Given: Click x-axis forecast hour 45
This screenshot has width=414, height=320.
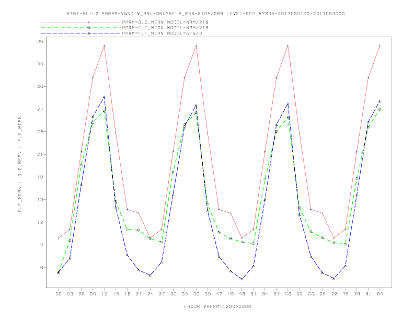Looking at the screenshot, I should (231, 294).
